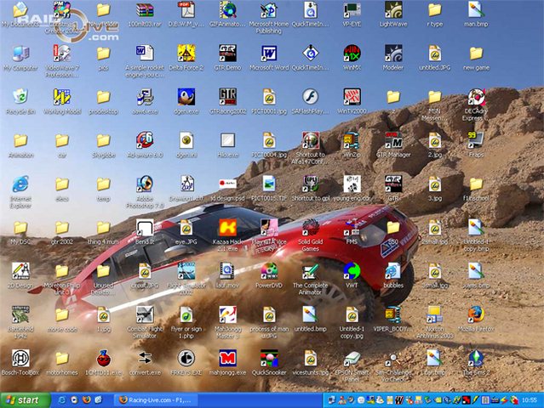Screen dimensions: 544x408
Task: Open the GTR Manager shortcut
Action: coord(393,140)
